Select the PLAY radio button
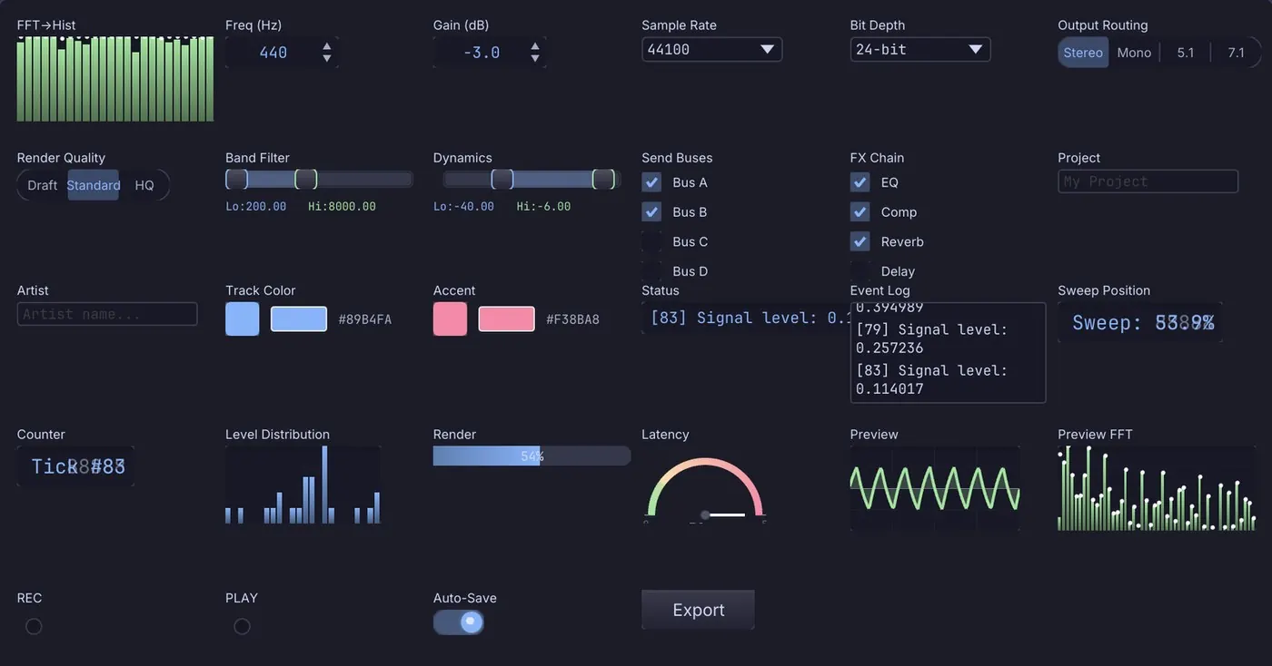 click(242, 626)
